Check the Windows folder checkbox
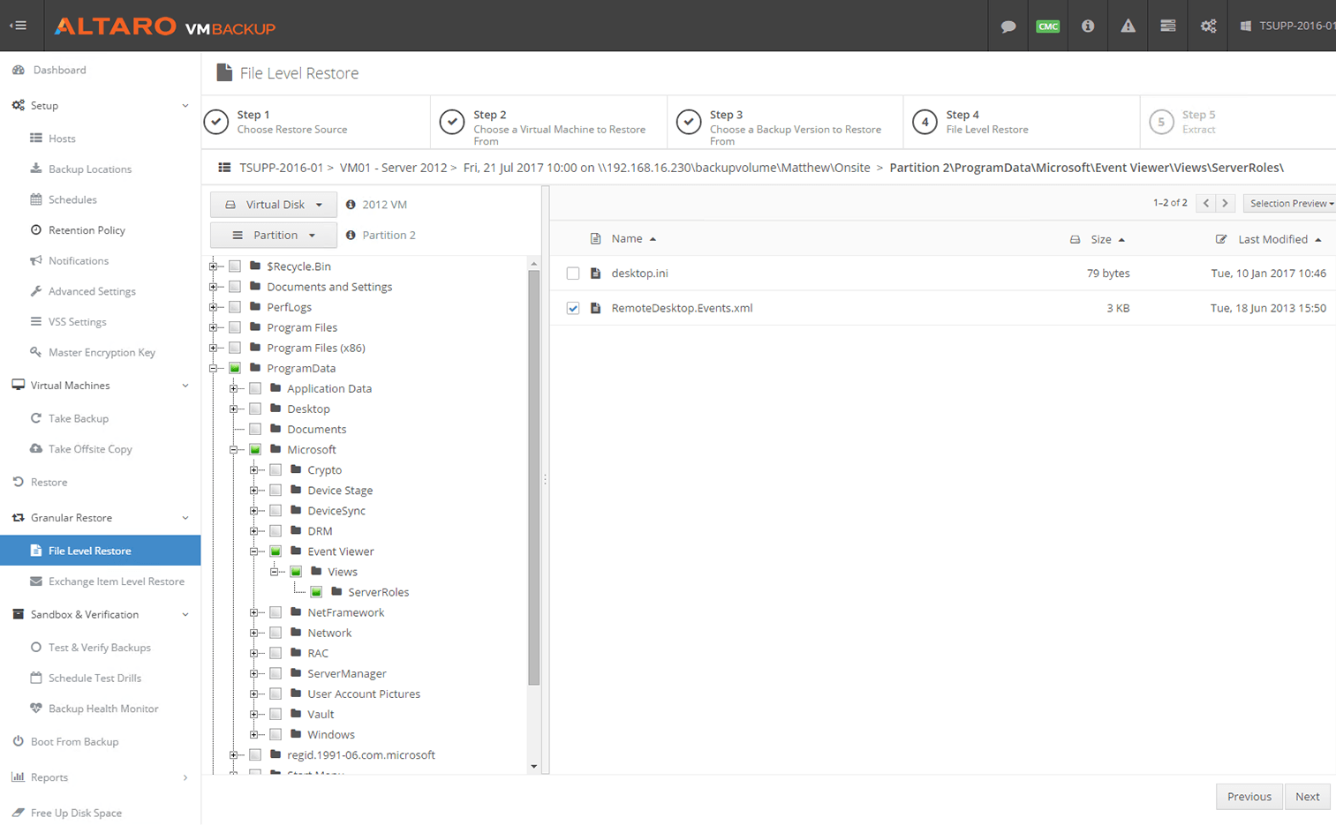This screenshot has height=825, width=1336. point(276,734)
